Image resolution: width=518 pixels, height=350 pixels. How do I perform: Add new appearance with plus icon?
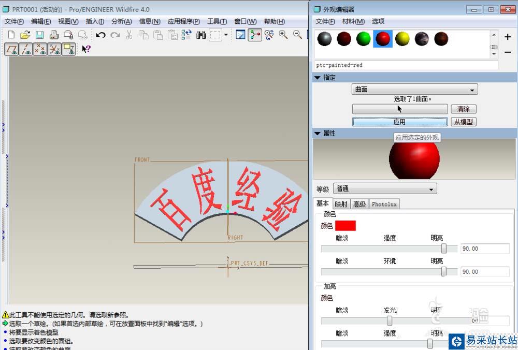(x=507, y=37)
